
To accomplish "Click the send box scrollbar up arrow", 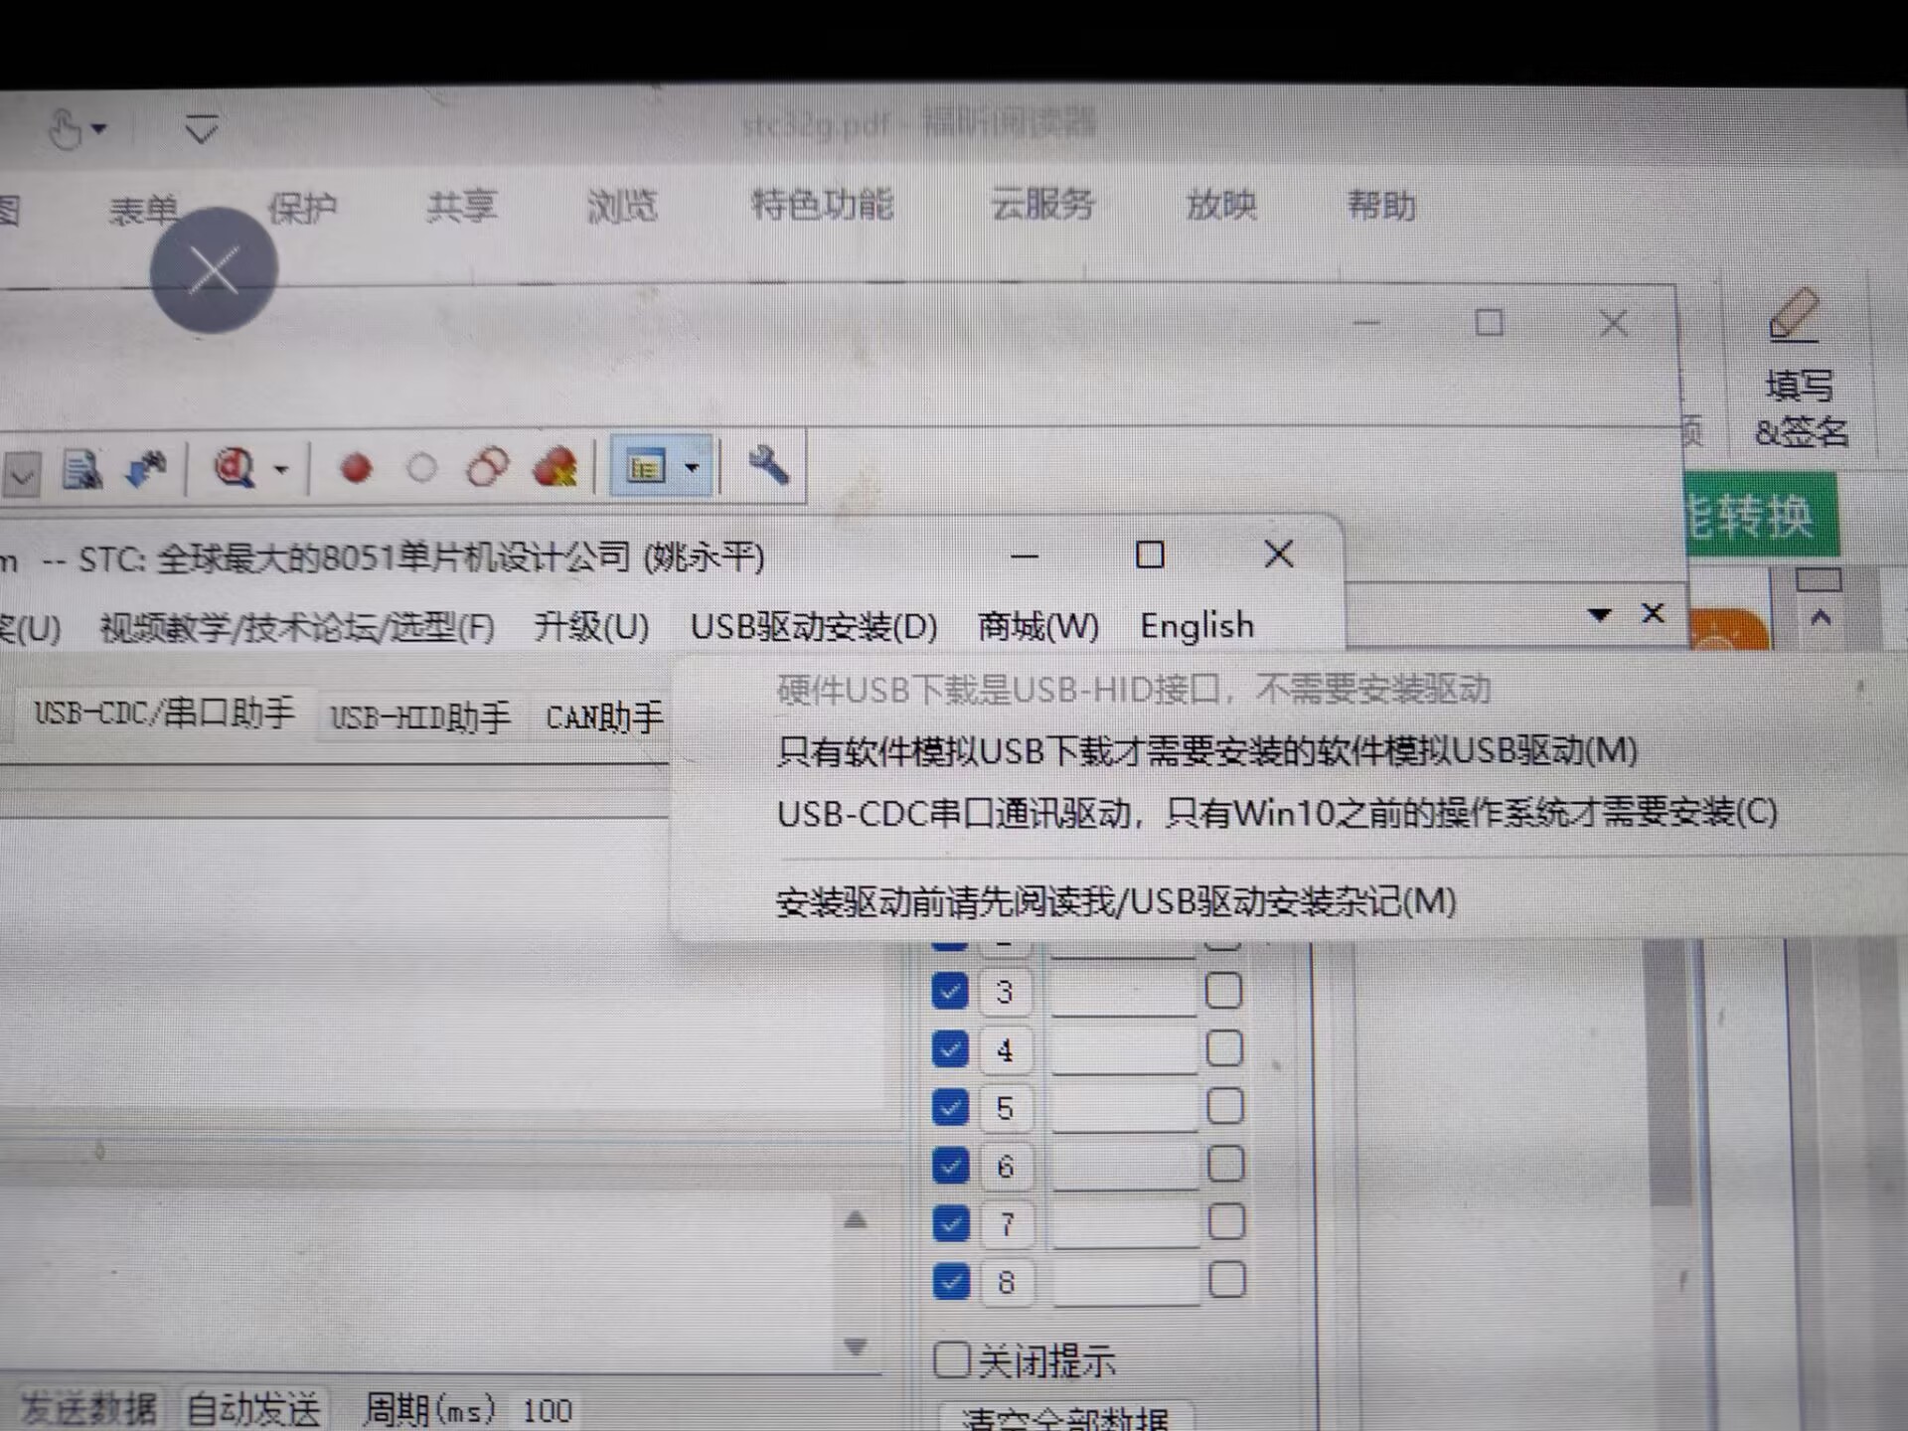I will [855, 1219].
